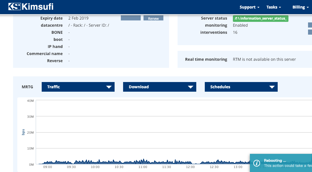312x172 pixels.
Task: Click the info icon in Rebooting notification
Action: pos(257,163)
